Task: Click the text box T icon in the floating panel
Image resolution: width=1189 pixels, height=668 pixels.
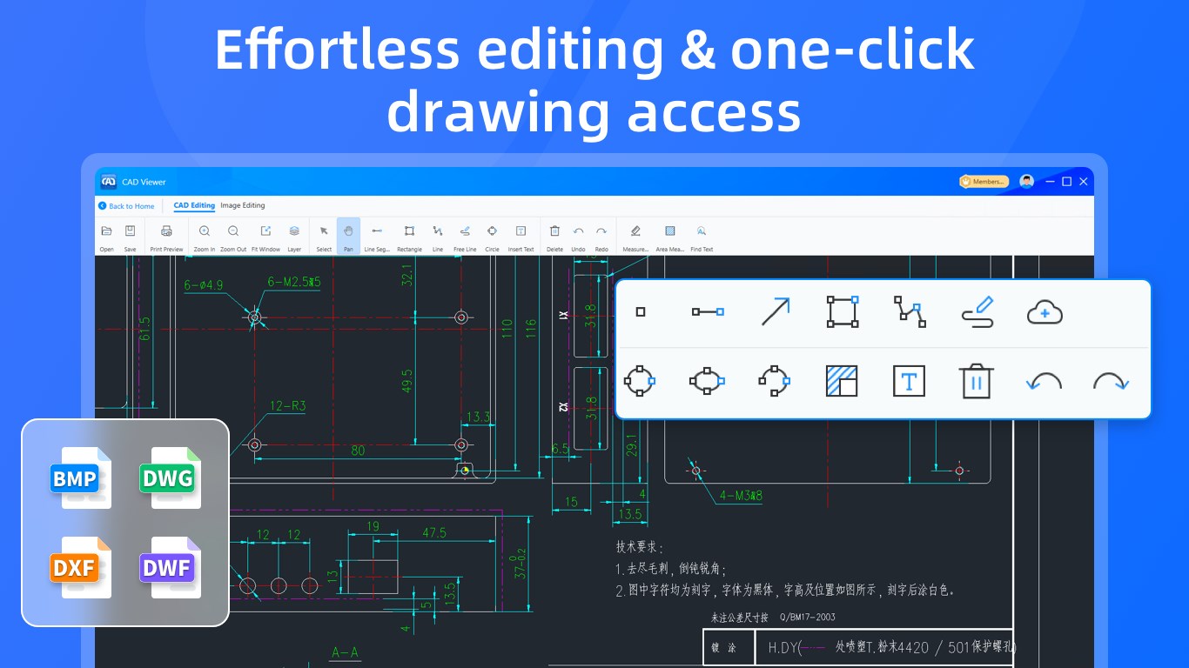Action: point(909,381)
